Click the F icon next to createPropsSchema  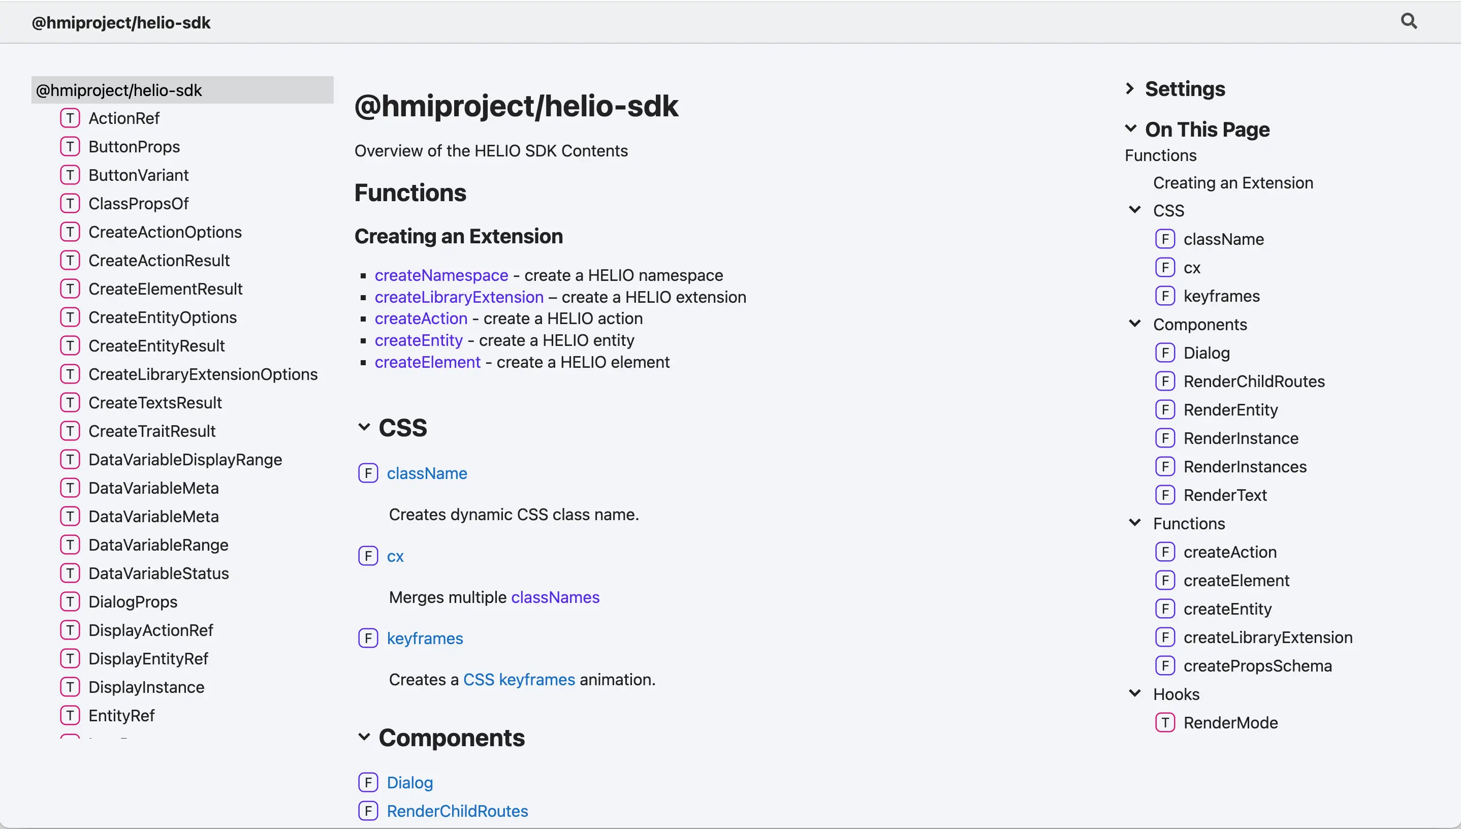pyautogui.click(x=1165, y=665)
